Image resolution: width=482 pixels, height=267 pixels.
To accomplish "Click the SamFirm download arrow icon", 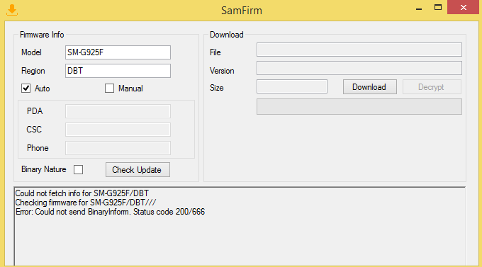I will pyautogui.click(x=12, y=10).
